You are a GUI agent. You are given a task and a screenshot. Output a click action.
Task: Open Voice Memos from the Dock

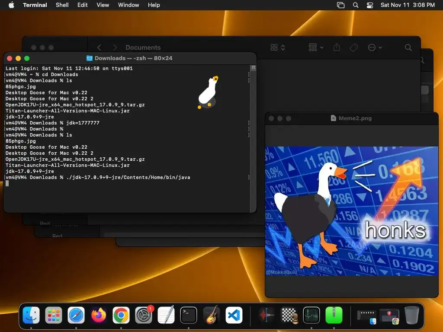266,315
